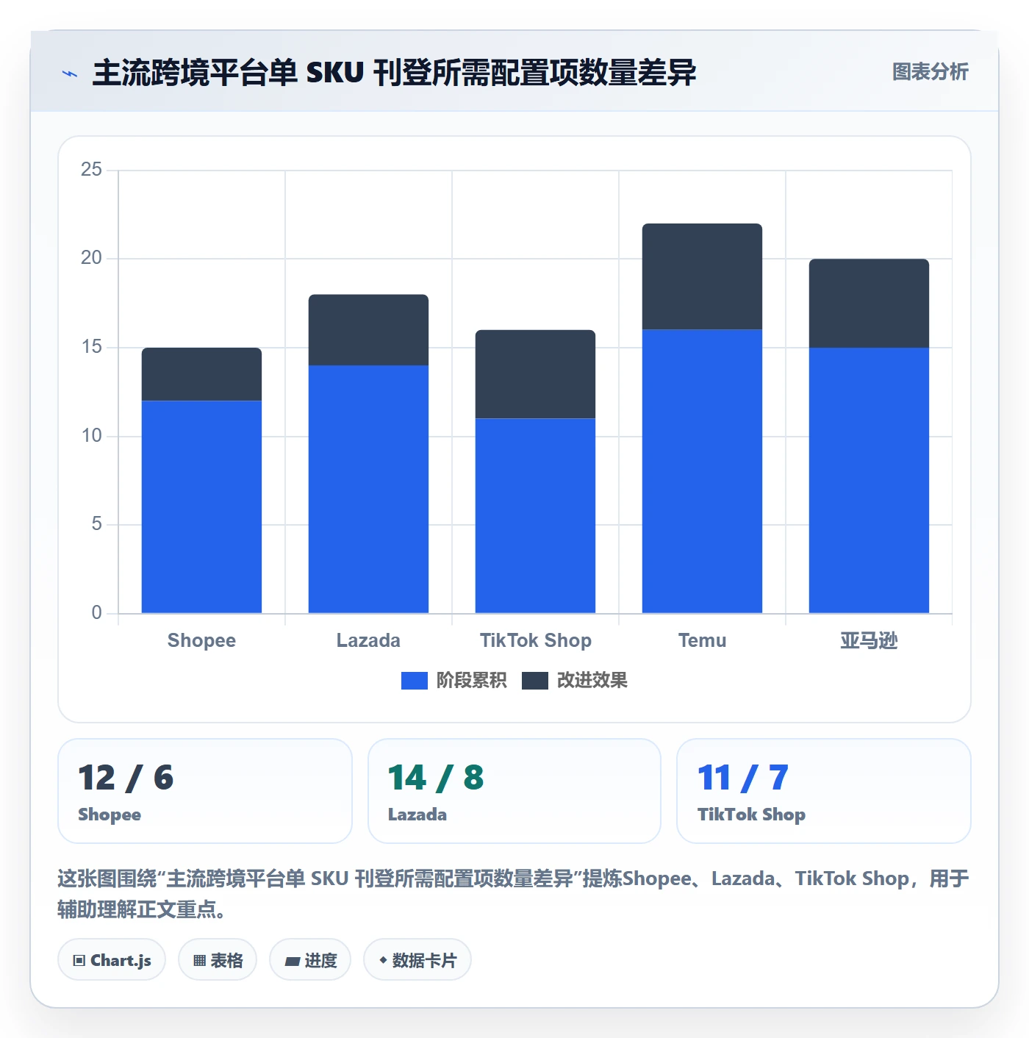Select the 数据卡片 tag chip
This screenshot has height=1038, width=1029.
[417, 959]
